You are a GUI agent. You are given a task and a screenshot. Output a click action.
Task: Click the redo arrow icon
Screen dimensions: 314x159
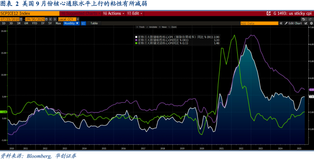310,19
